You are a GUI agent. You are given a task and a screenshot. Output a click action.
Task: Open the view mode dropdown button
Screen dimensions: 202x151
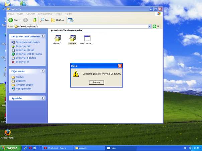(71, 20)
